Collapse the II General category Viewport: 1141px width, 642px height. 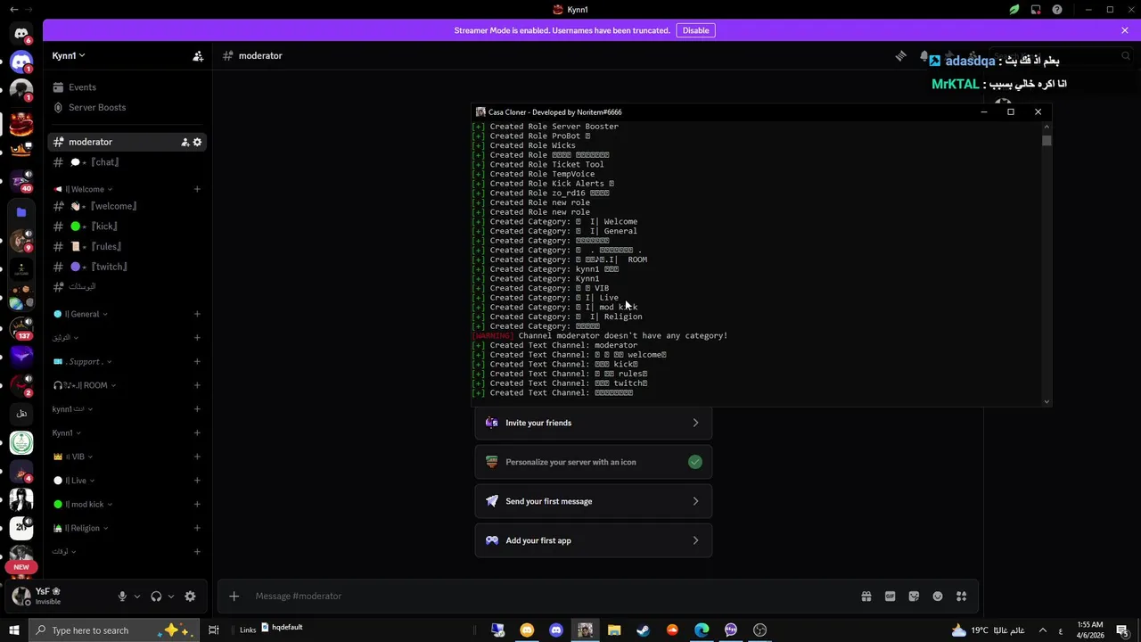click(x=81, y=314)
